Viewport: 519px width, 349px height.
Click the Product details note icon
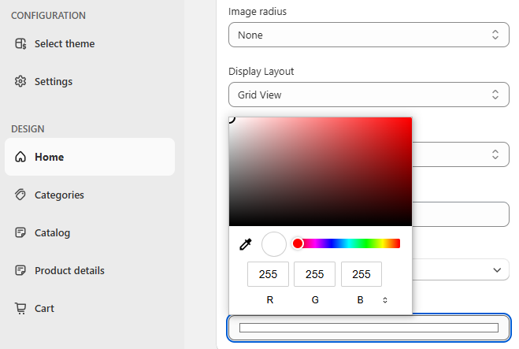click(x=20, y=270)
